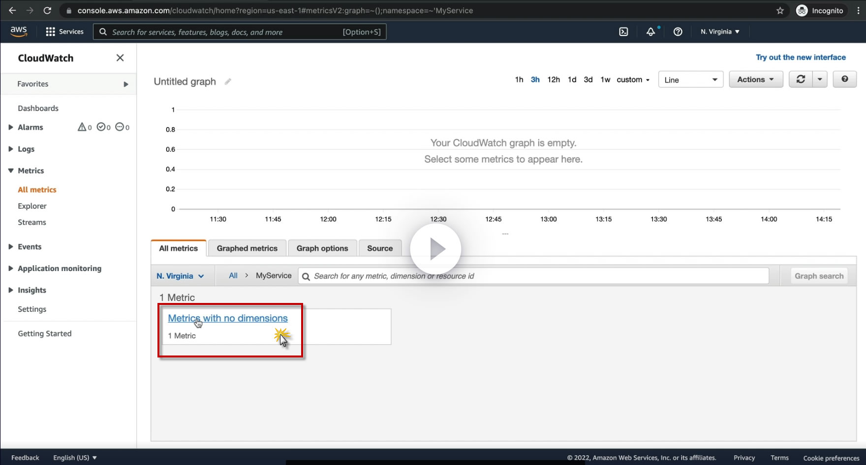Open the N. Virginia region selector in header
The image size is (866, 465).
click(720, 31)
